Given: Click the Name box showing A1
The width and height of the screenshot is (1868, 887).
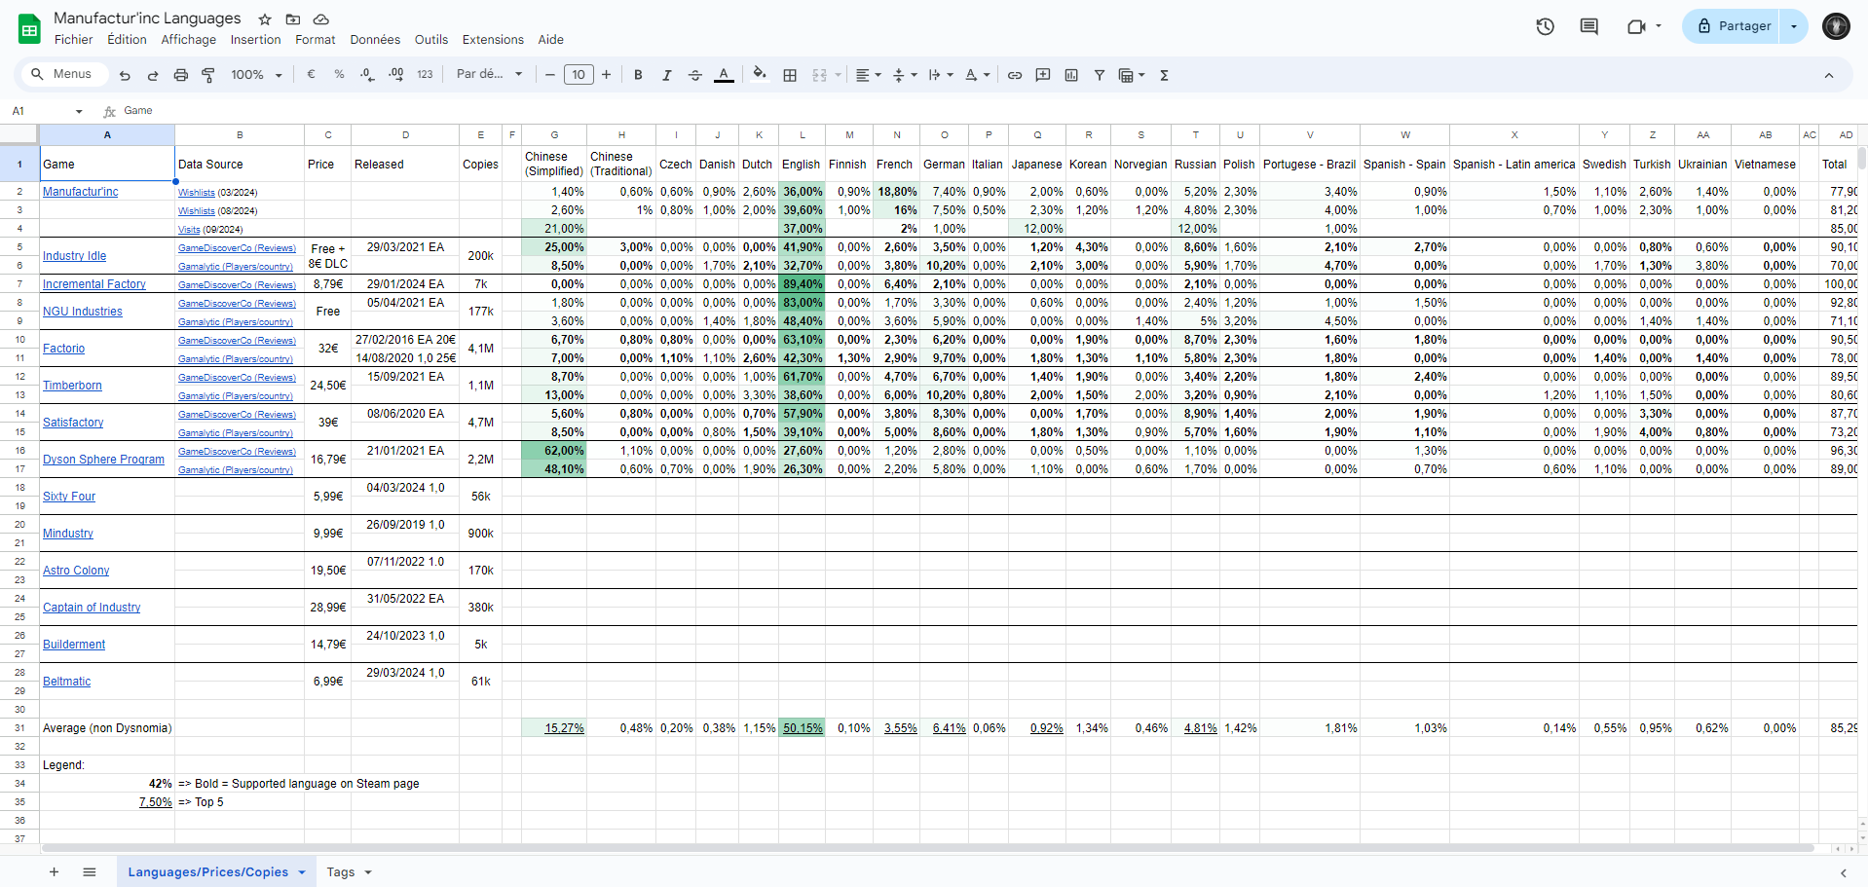Looking at the screenshot, I should pyautogui.click(x=48, y=111).
